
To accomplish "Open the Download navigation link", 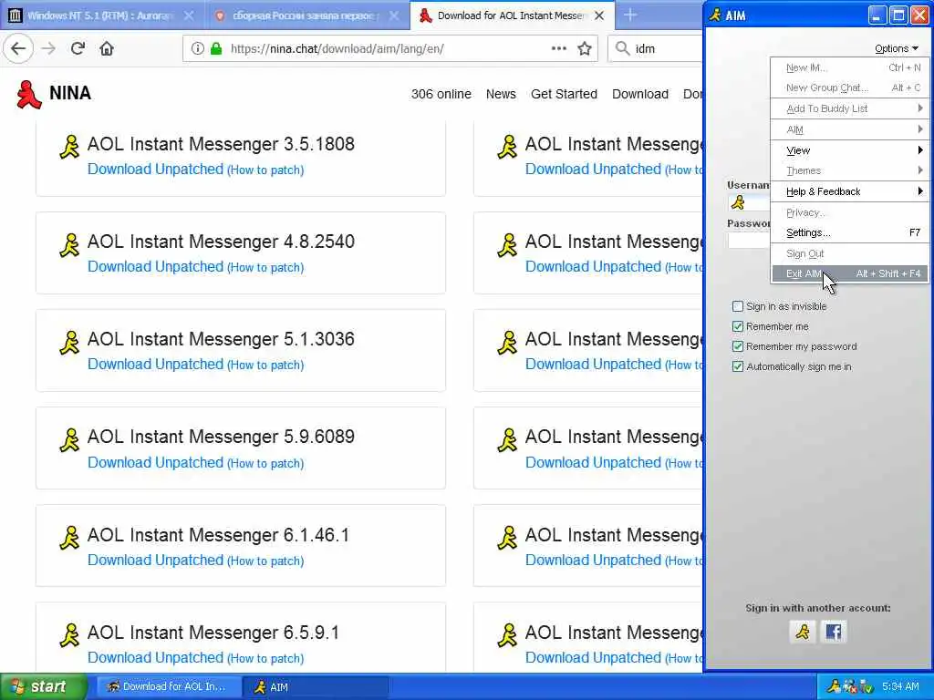I will (x=640, y=94).
